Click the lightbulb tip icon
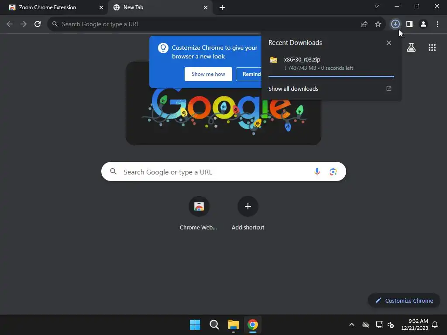447x335 pixels. [163, 48]
